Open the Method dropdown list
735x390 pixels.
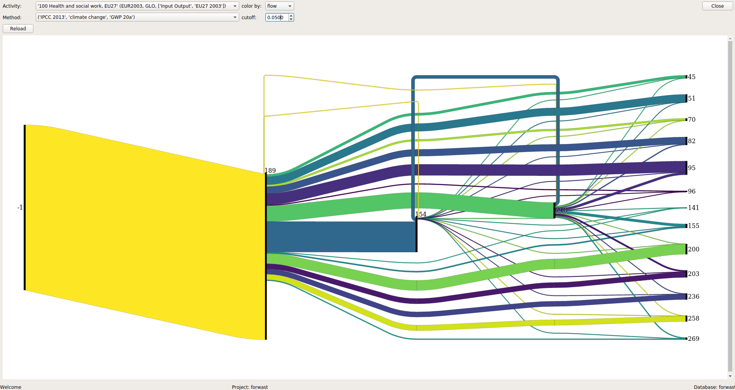point(235,17)
